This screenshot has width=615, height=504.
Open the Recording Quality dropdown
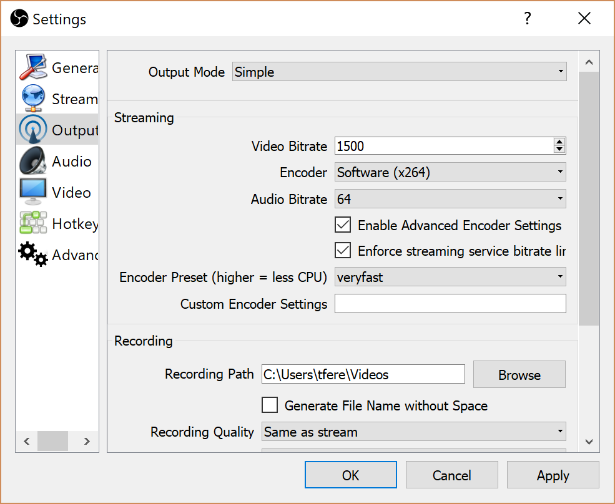click(413, 432)
